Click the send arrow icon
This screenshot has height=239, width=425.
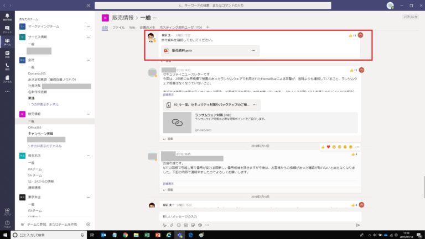coord(358,225)
